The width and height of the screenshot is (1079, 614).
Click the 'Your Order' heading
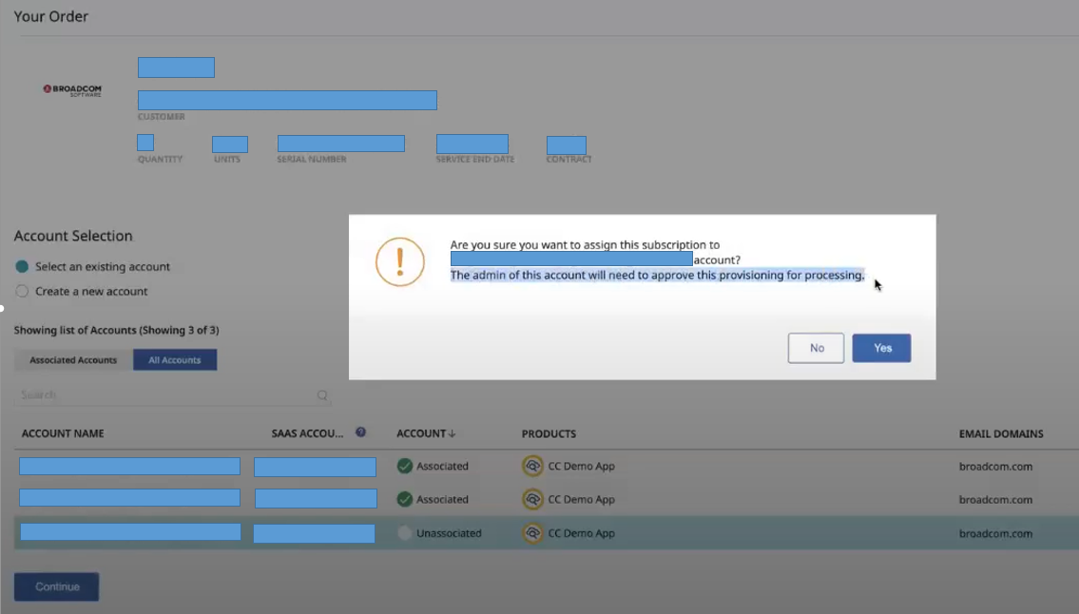(51, 16)
